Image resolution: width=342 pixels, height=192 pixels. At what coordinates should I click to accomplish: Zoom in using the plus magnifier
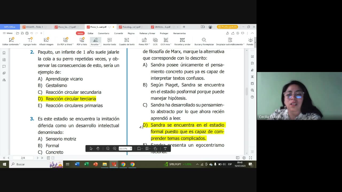coord(115,149)
